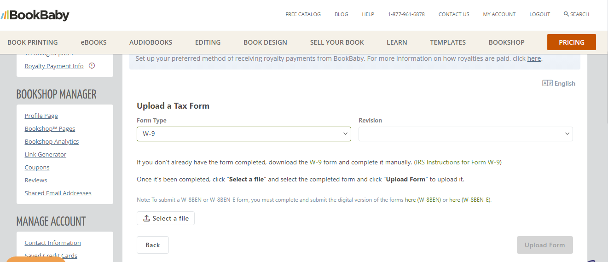
Task: Open the FREE CATALOG link
Action: pos(303,14)
